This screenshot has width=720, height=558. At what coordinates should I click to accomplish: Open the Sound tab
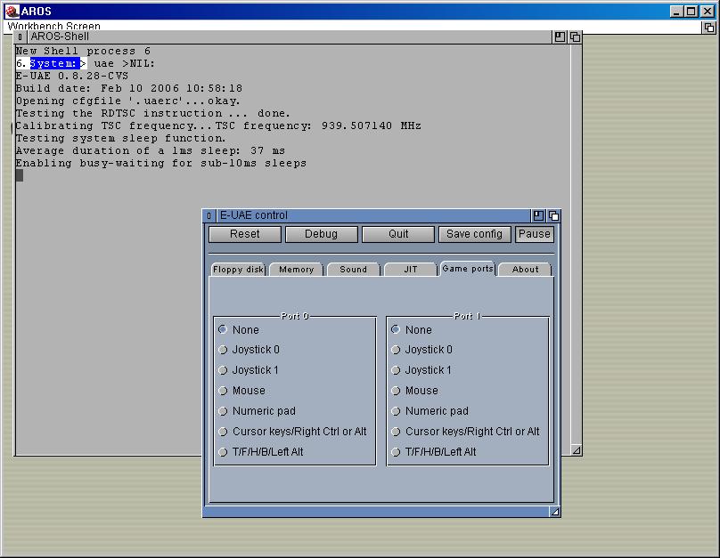point(353,270)
